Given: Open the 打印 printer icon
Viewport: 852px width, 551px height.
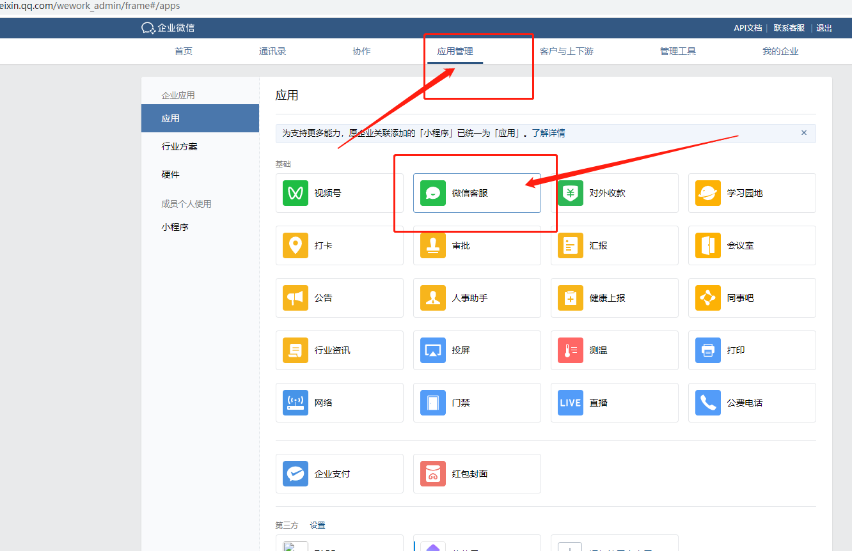Looking at the screenshot, I should [708, 350].
